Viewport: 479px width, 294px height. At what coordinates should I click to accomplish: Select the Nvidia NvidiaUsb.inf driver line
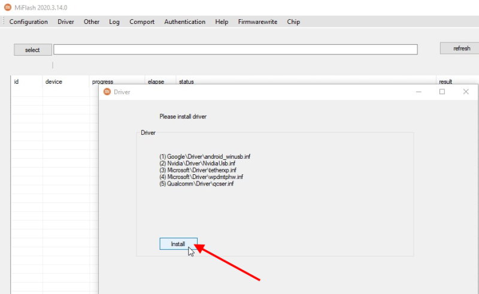pos(198,163)
